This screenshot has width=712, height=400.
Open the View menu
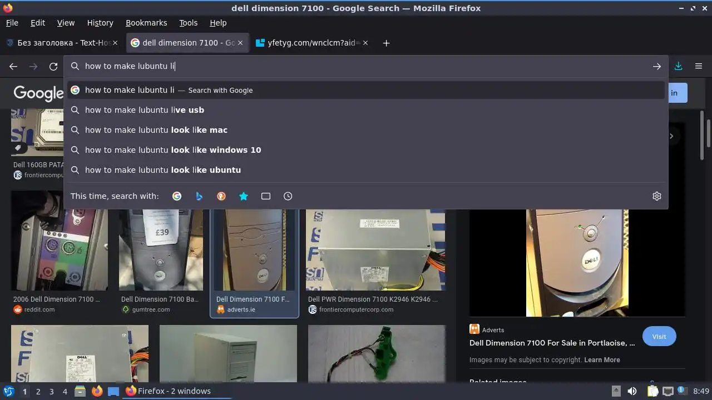coord(66,23)
